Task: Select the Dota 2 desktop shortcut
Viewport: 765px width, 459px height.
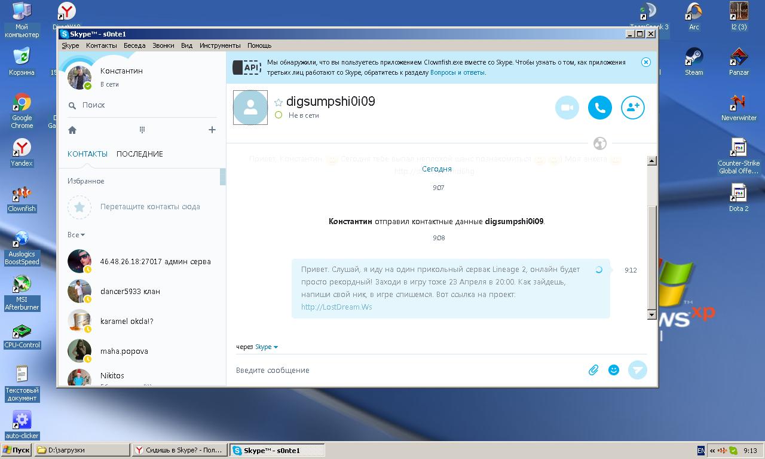Action: (x=739, y=198)
